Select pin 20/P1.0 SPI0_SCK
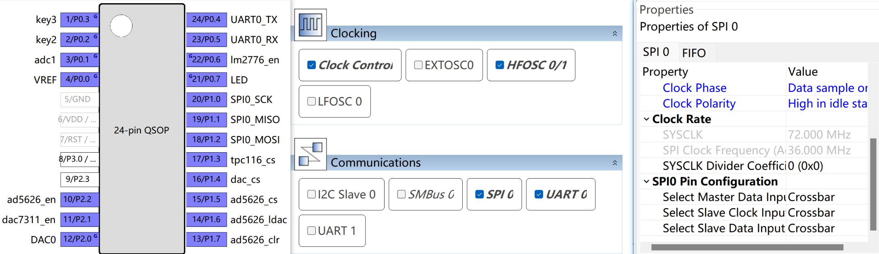This screenshot has height=254, width=879. pyautogui.click(x=207, y=100)
